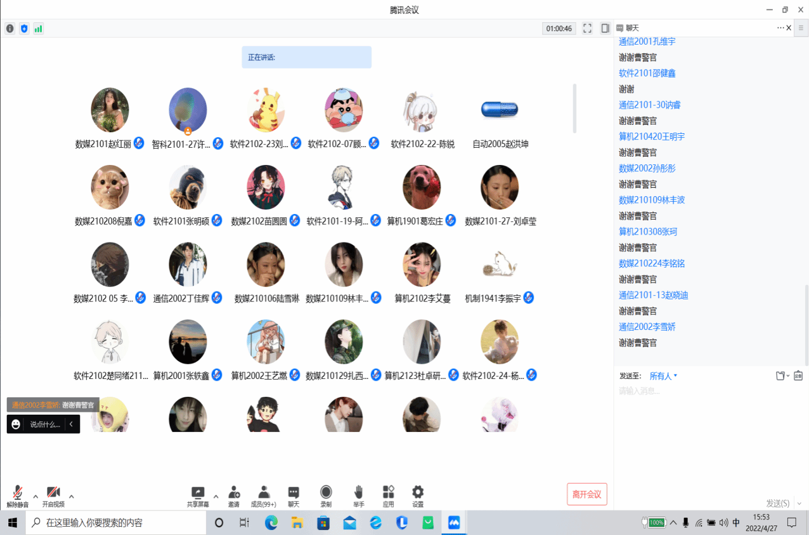This screenshot has width=809, height=535.
Task: Open the 应用 apps menu
Action: pos(388,496)
